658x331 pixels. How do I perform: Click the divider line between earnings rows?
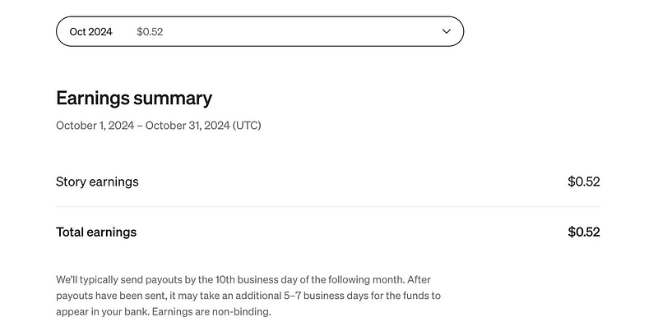tap(327, 207)
